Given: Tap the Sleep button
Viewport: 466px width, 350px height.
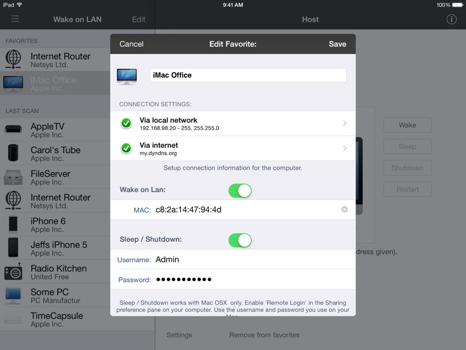Looking at the screenshot, I should pyautogui.click(x=407, y=146).
